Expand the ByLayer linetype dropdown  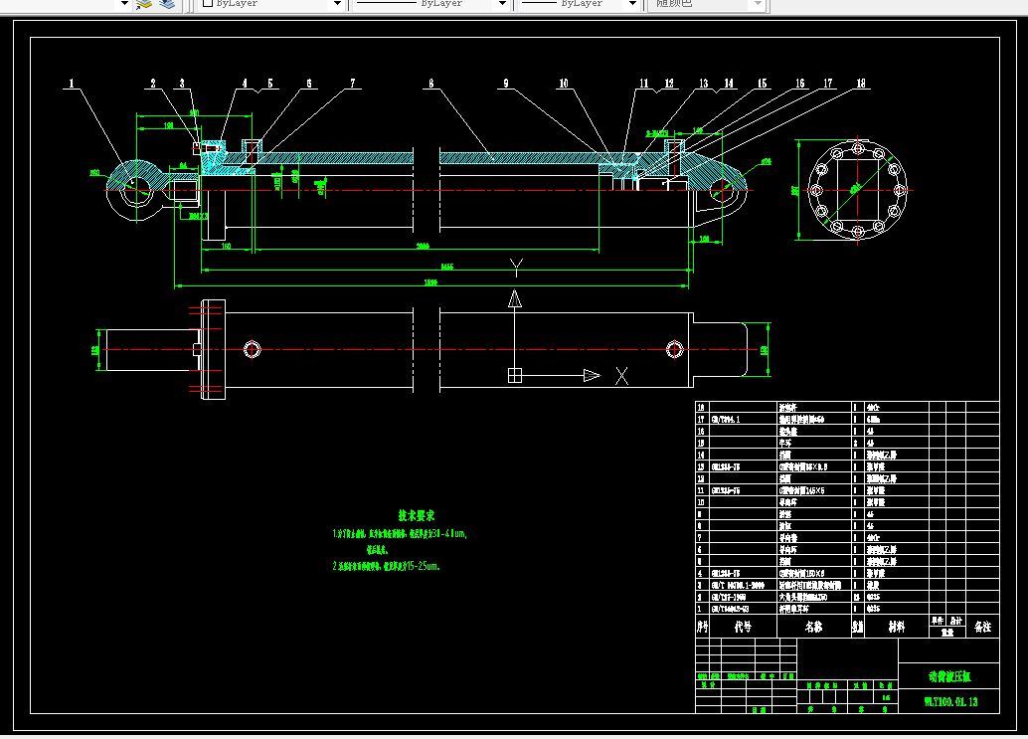tap(502, 4)
